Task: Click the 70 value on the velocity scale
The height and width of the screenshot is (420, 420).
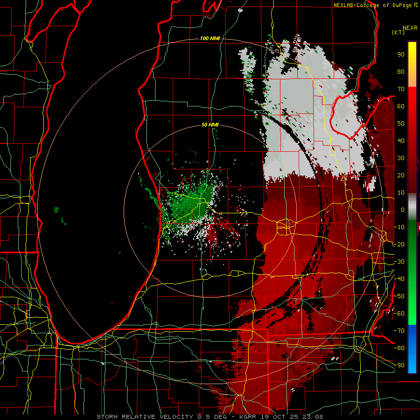Action: [x=401, y=89]
